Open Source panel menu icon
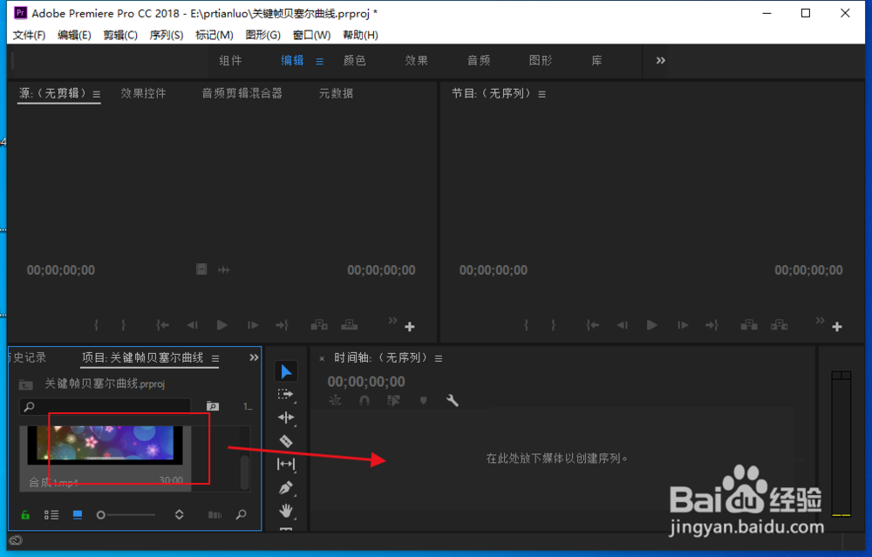Viewport: 872px width, 557px height. (x=97, y=94)
